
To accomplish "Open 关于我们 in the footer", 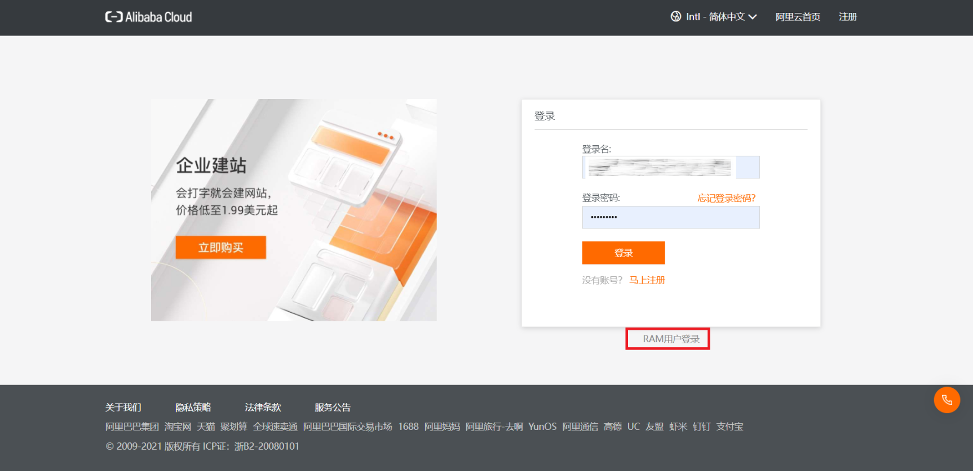I will click(123, 407).
